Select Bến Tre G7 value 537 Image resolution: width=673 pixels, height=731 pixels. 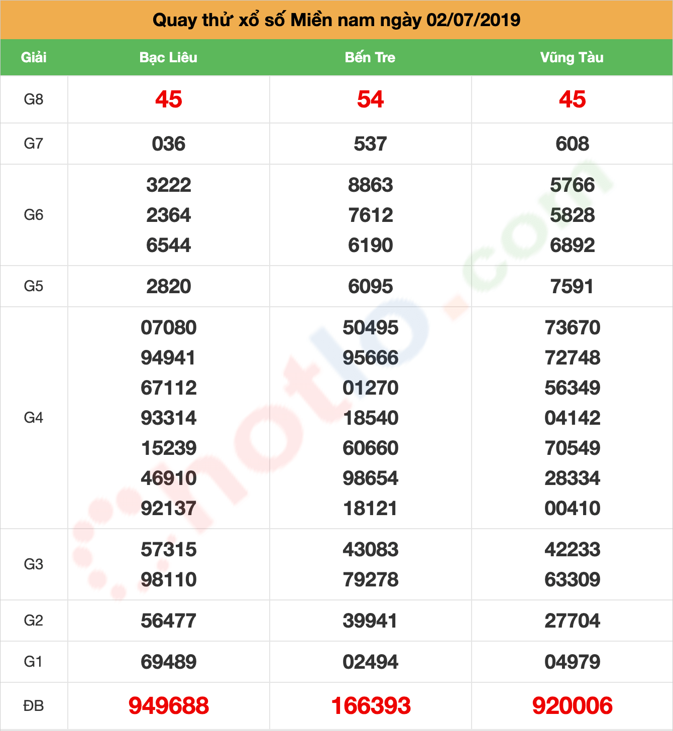pyautogui.click(x=370, y=144)
